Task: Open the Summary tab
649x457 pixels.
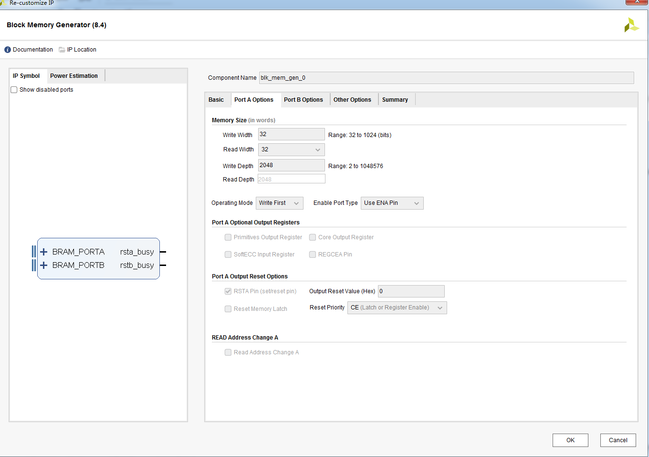Action: click(395, 100)
